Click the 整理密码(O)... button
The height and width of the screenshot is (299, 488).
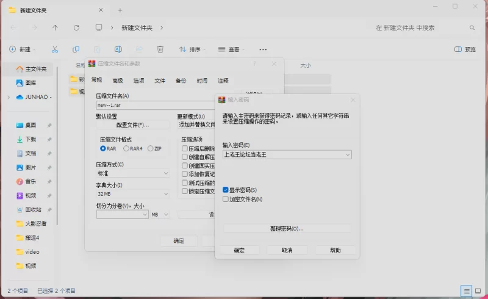[x=287, y=229]
